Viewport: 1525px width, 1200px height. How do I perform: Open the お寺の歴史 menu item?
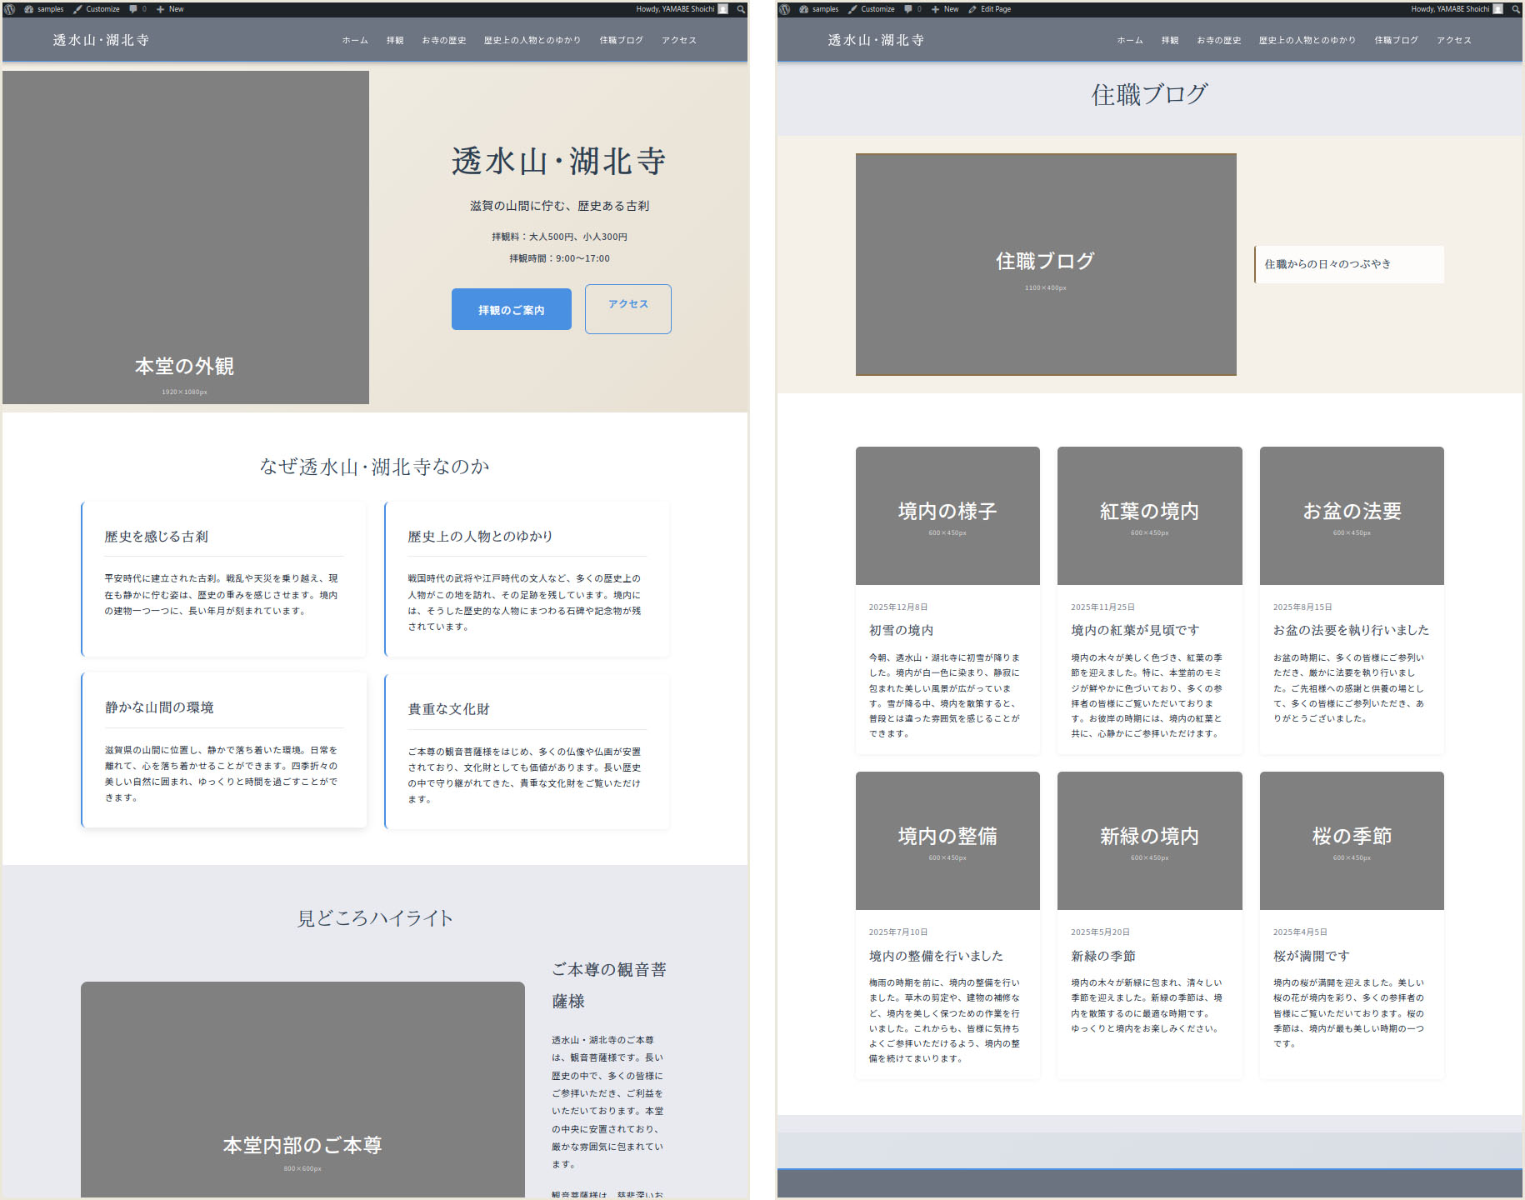click(x=444, y=39)
